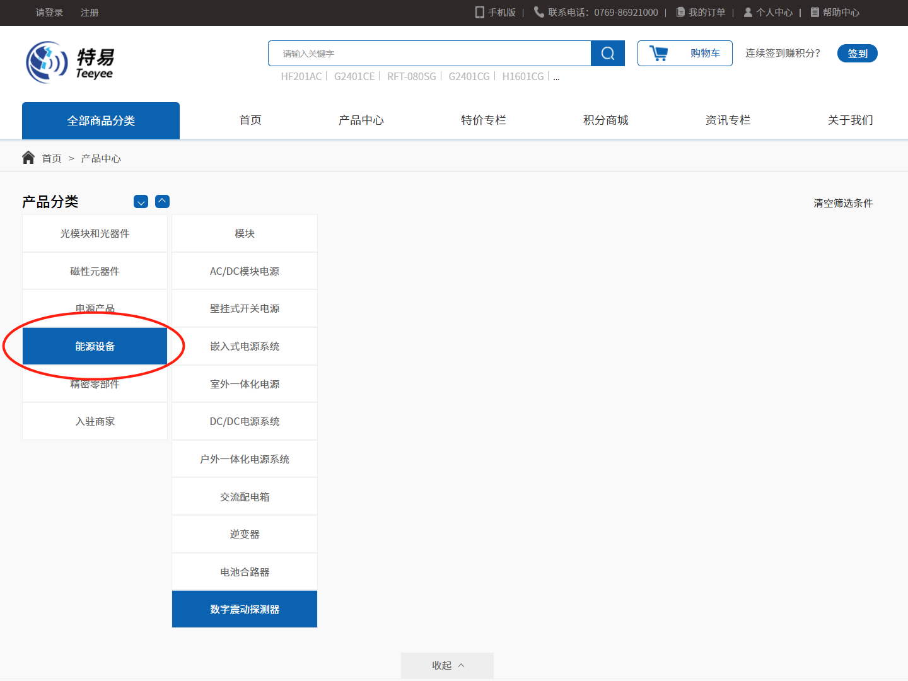
Task: Collapse categories with the up chevron
Action: click(x=162, y=201)
